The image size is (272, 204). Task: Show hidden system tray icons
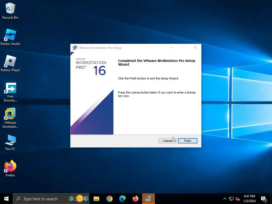click(x=225, y=199)
